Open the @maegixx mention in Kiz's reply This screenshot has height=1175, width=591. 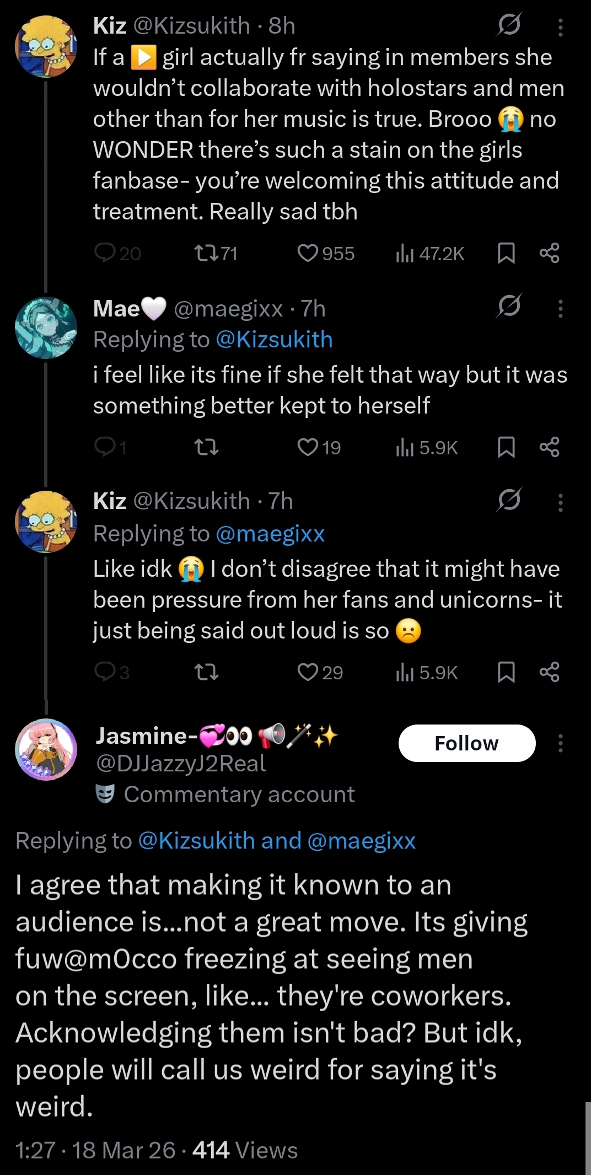pyautogui.click(x=270, y=534)
